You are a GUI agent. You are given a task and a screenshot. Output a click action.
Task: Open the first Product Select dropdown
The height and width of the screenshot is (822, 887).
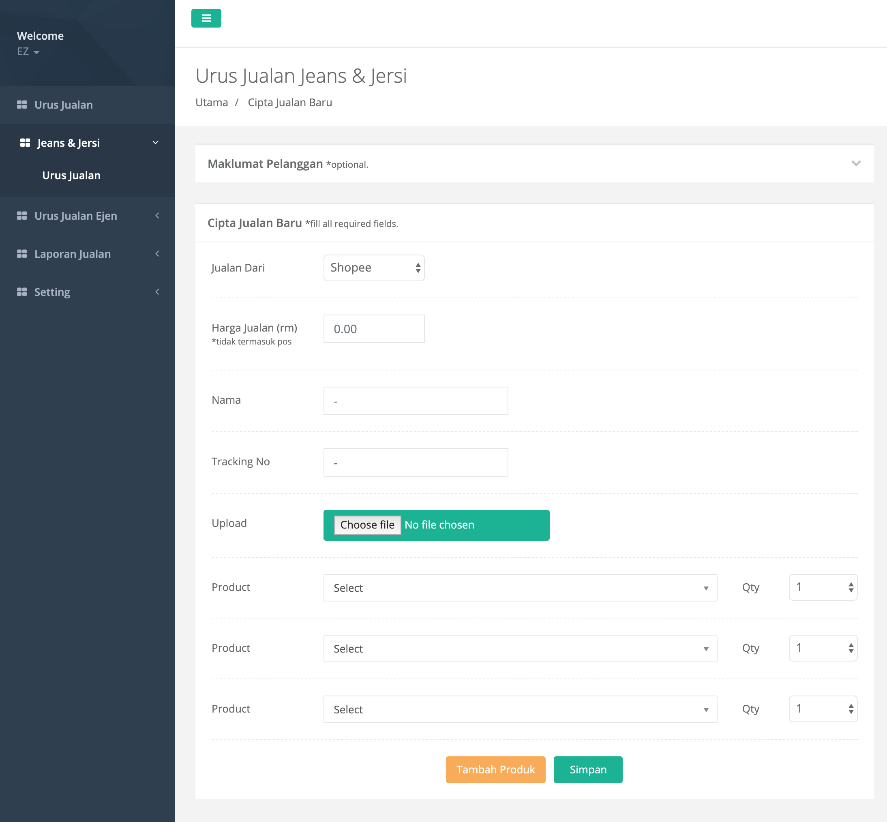point(520,588)
